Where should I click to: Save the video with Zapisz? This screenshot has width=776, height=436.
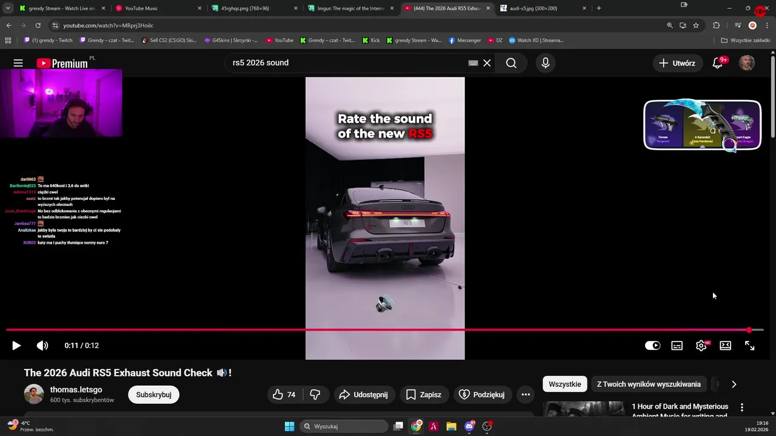(424, 395)
